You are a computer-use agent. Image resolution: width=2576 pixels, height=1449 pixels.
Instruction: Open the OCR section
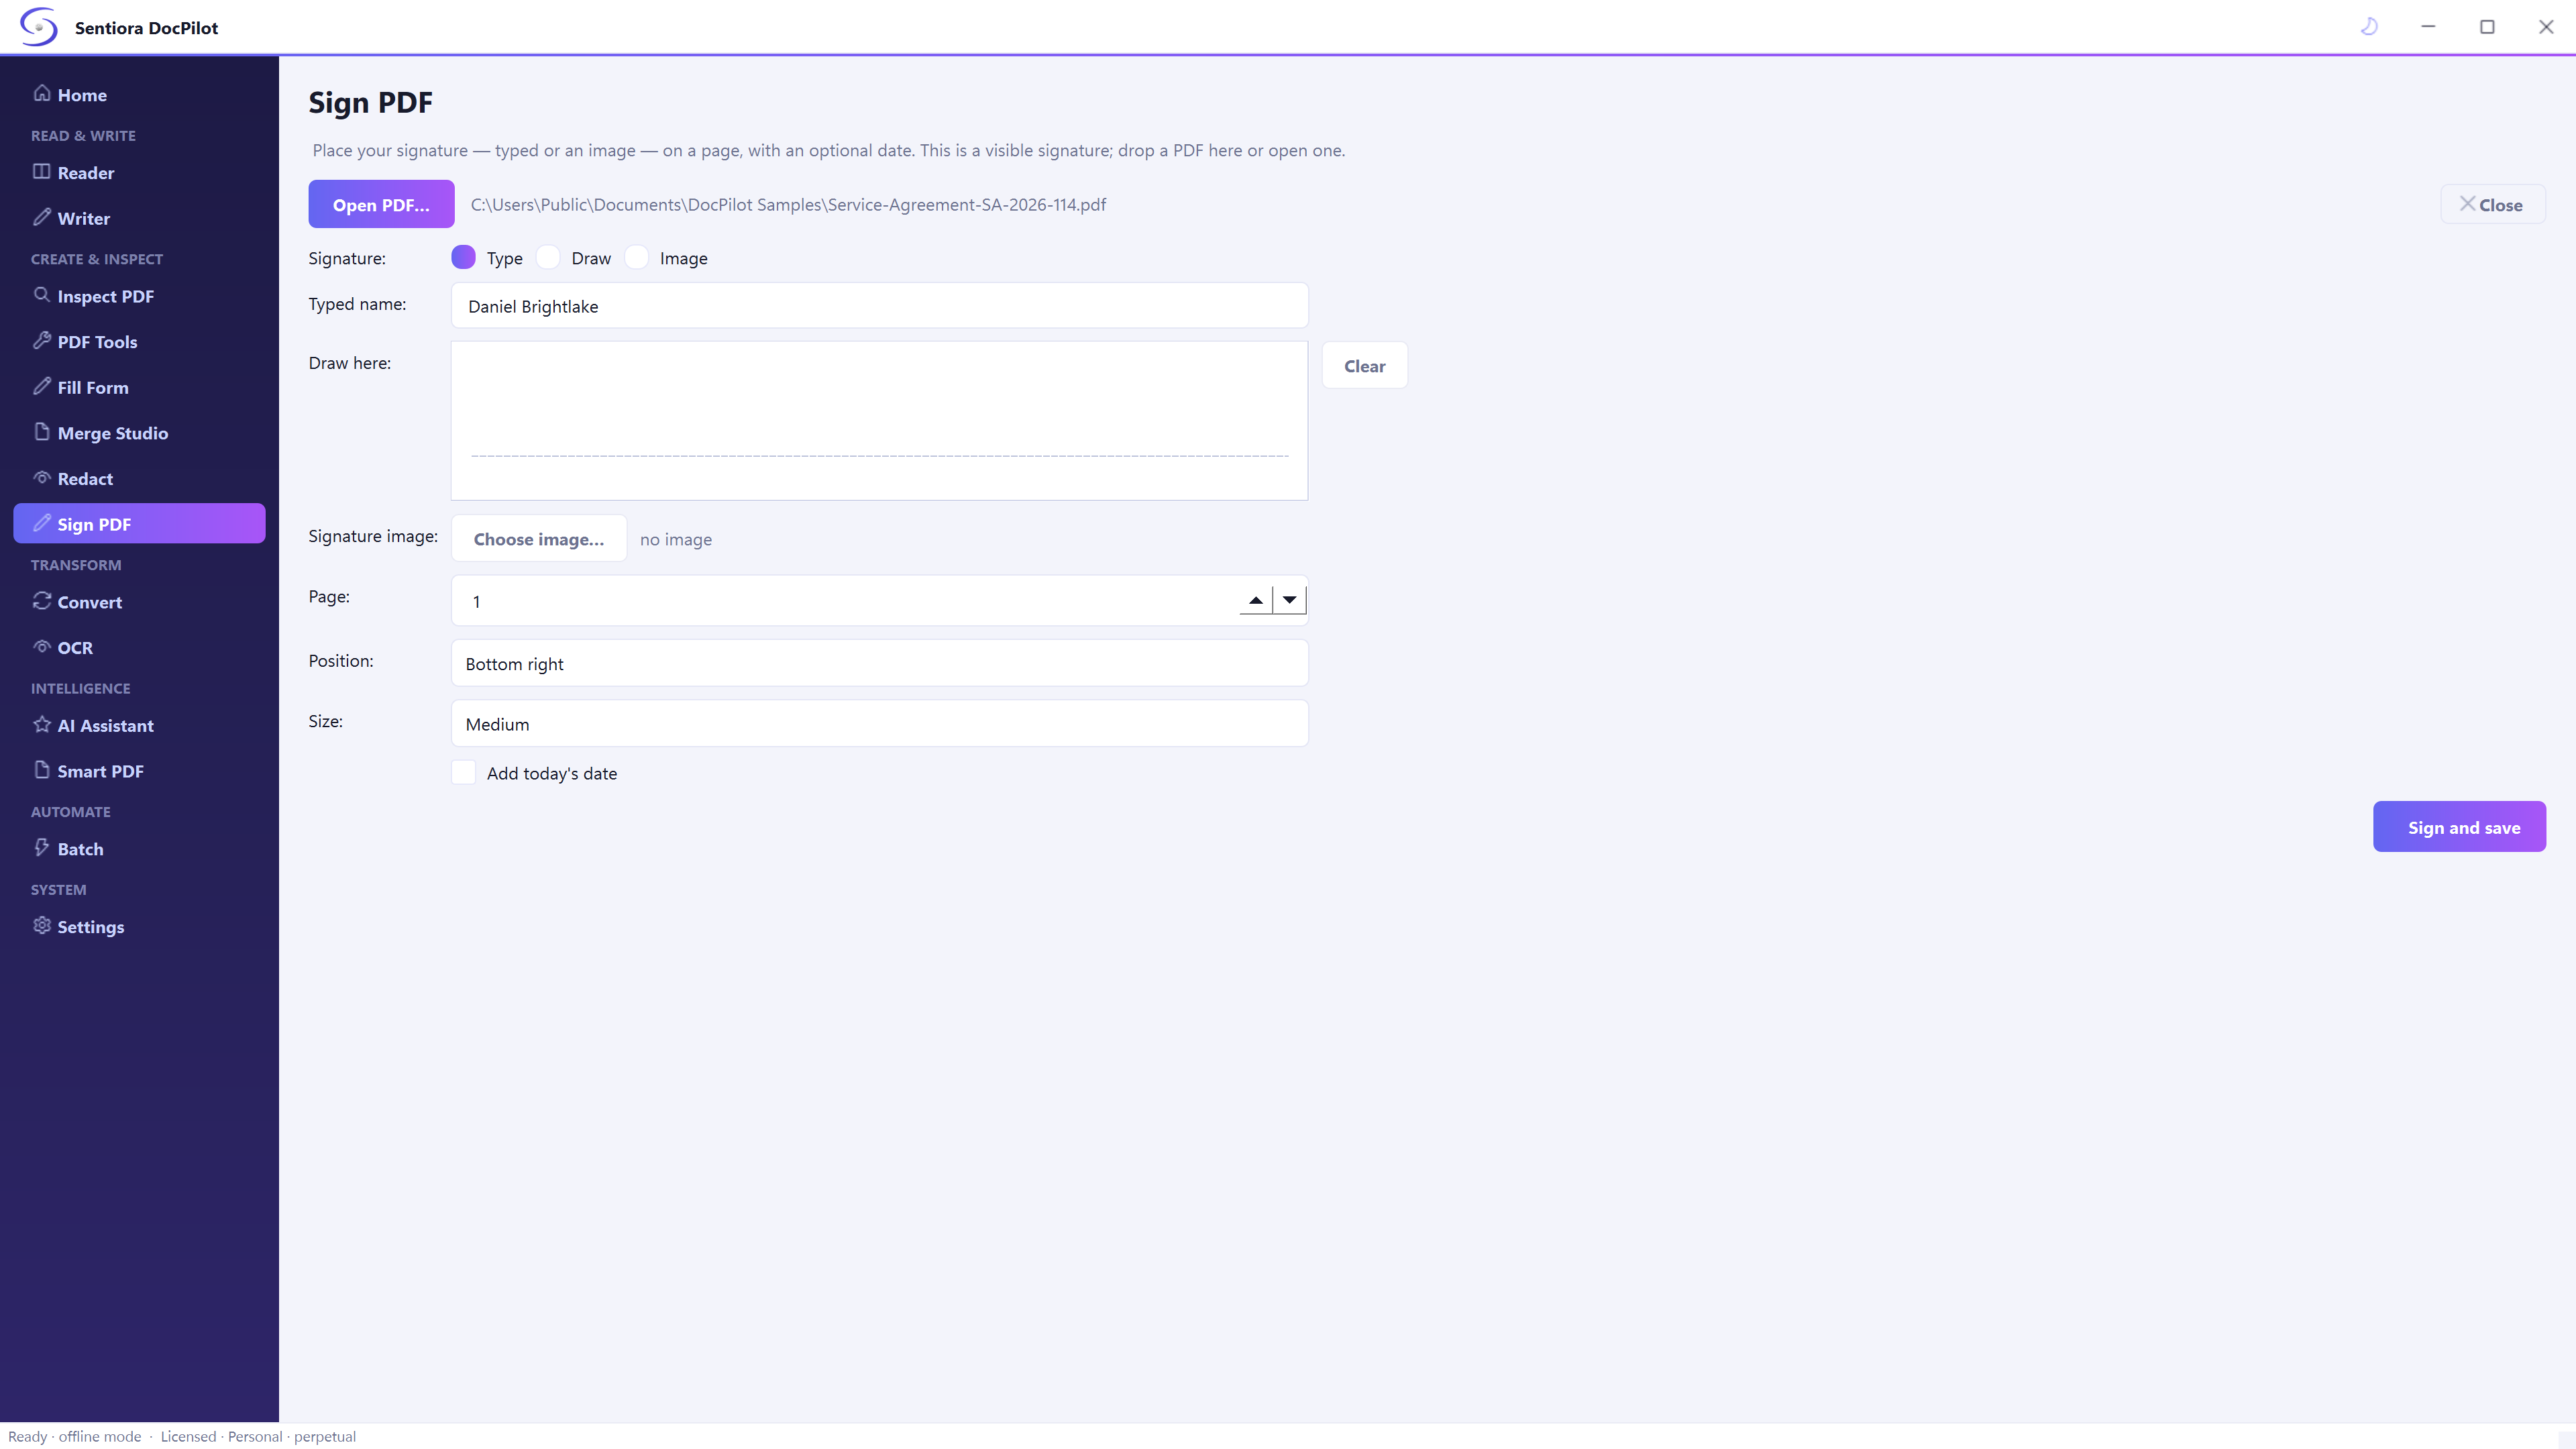[139, 648]
